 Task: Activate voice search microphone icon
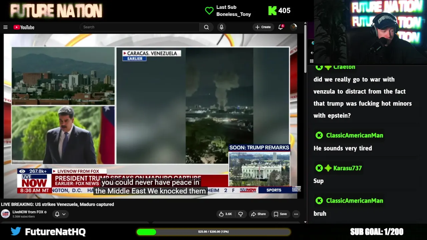pos(222,27)
